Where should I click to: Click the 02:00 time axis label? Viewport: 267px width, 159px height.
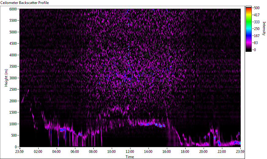point(38,152)
